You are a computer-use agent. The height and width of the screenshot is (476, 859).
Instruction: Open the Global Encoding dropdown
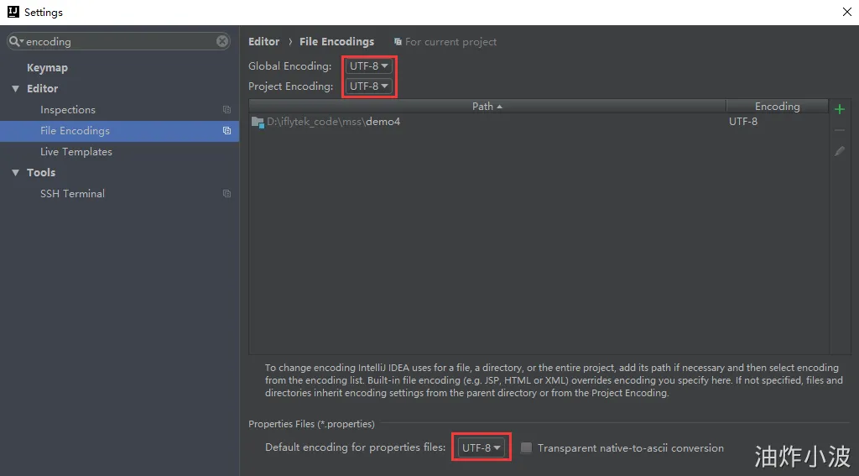click(x=369, y=65)
